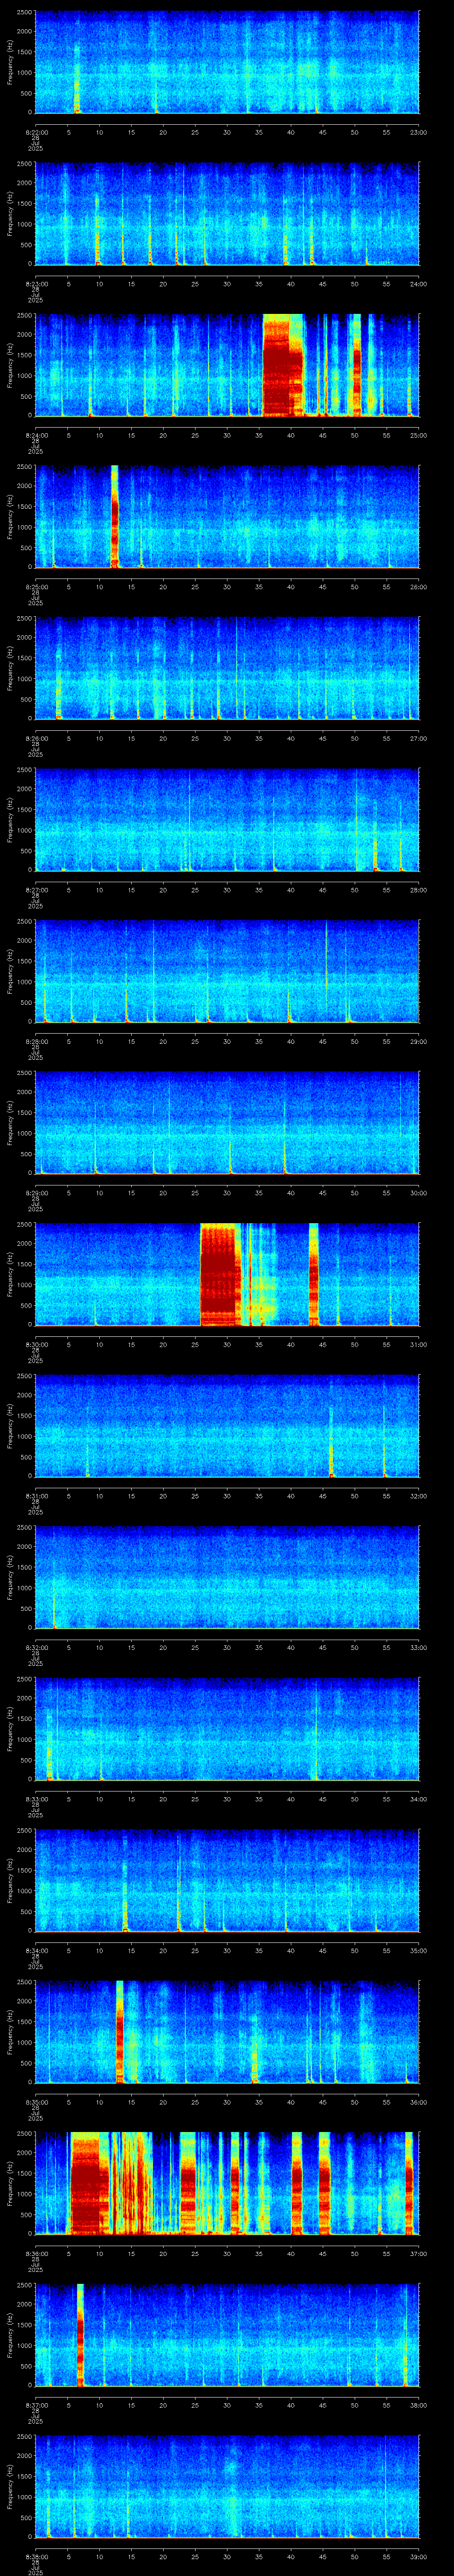
Task: Click the 27:00 end time label
Action: [418, 738]
